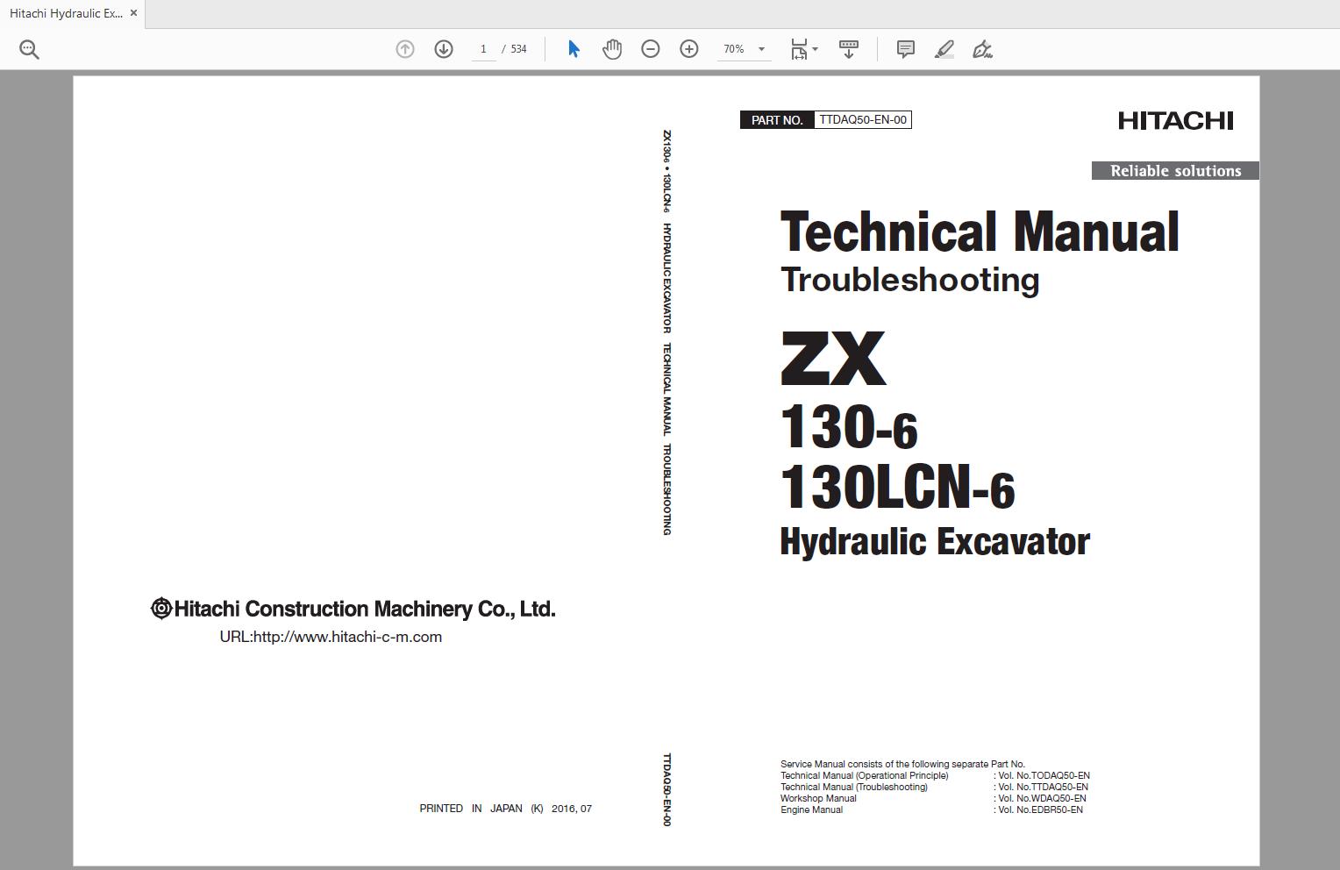Open the find text magnifier tool
Screen dimensions: 1340x870
pos(29,50)
